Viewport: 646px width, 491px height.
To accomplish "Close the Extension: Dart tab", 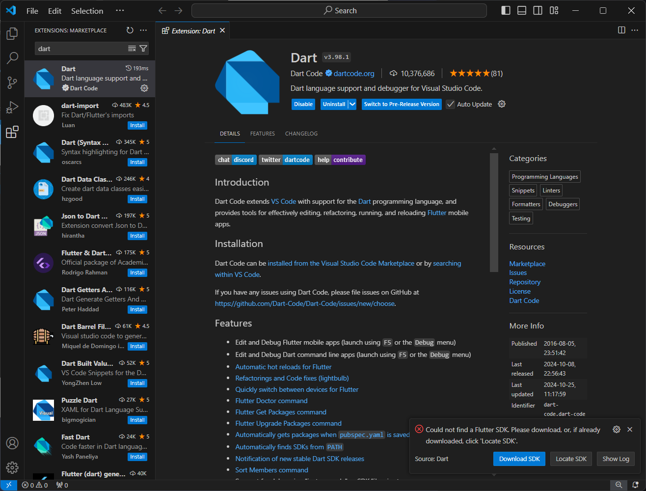I will tap(222, 30).
